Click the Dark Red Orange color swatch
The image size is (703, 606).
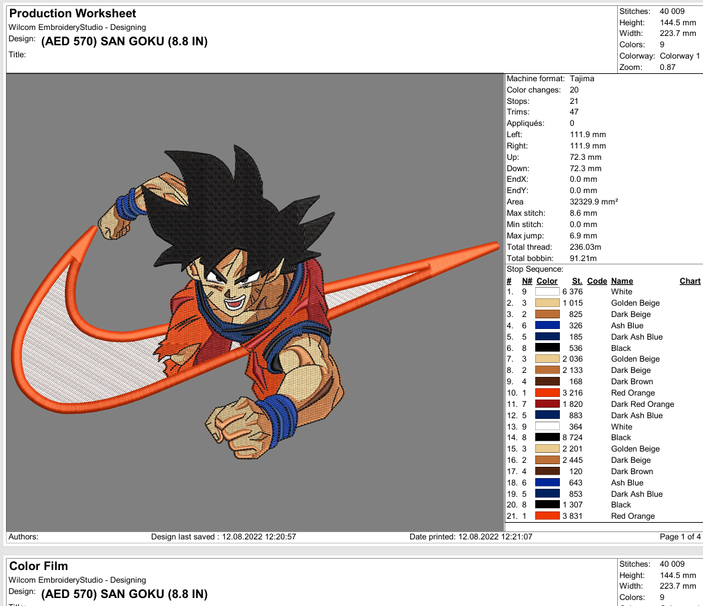point(547,404)
